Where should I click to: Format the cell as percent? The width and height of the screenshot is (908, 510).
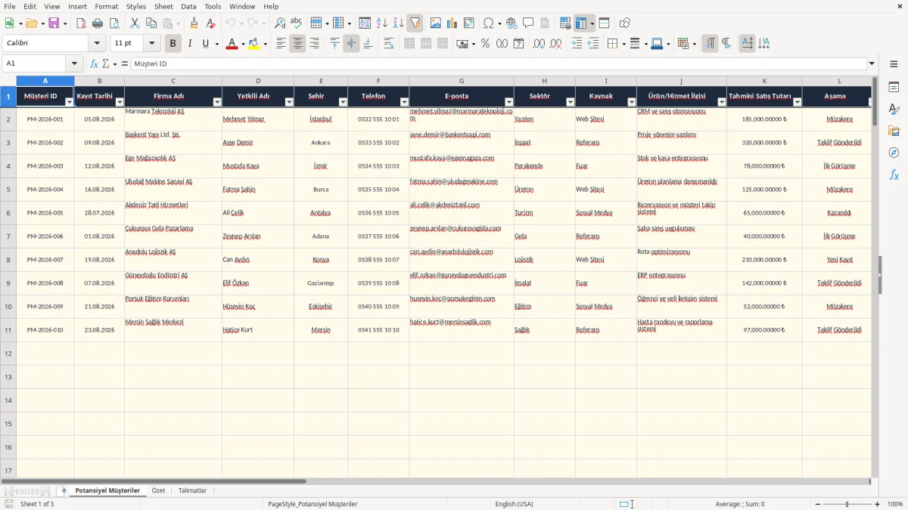tap(485, 44)
